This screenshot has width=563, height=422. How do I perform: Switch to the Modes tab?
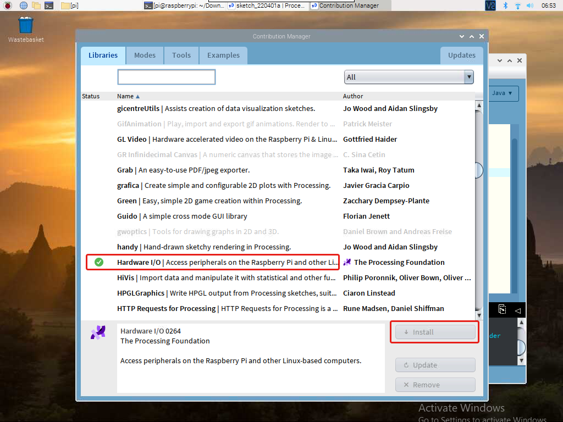click(145, 55)
